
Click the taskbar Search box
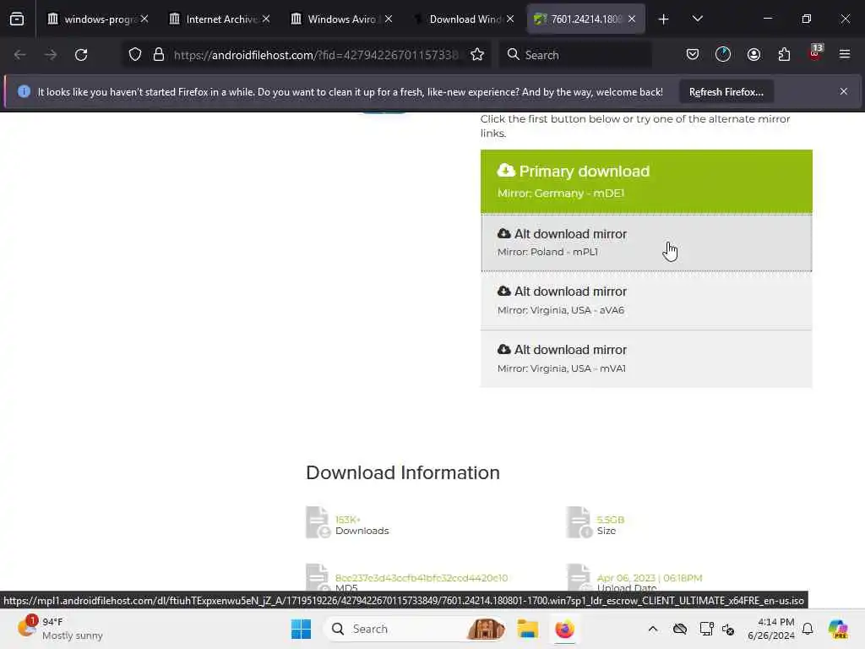pos(416,629)
